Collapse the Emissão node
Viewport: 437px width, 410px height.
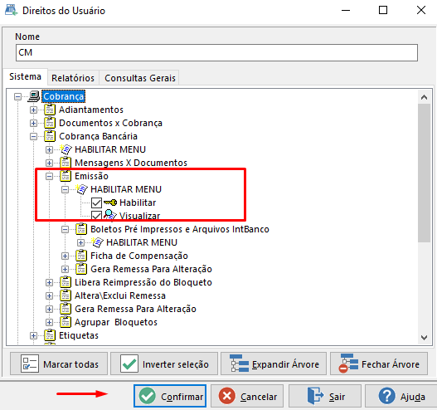[49, 176]
